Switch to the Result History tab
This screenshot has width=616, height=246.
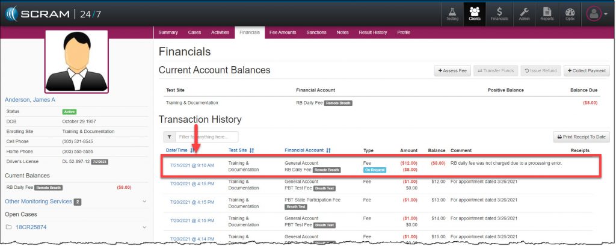click(373, 32)
